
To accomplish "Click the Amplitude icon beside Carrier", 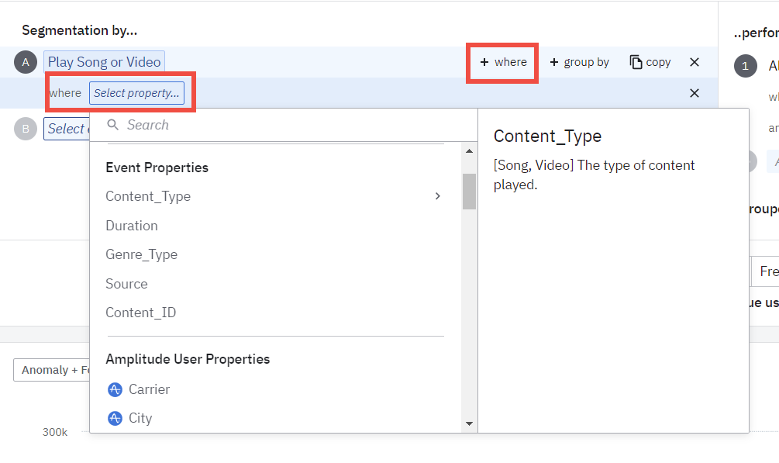I will pos(115,389).
